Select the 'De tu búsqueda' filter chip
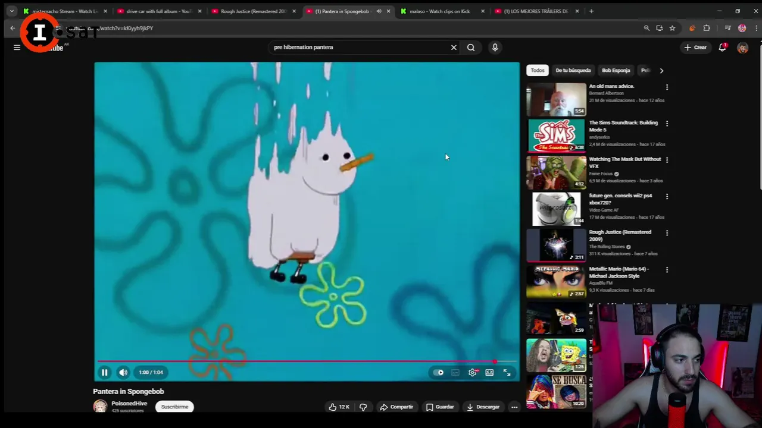Viewport: 762px width, 428px height. pos(573,71)
